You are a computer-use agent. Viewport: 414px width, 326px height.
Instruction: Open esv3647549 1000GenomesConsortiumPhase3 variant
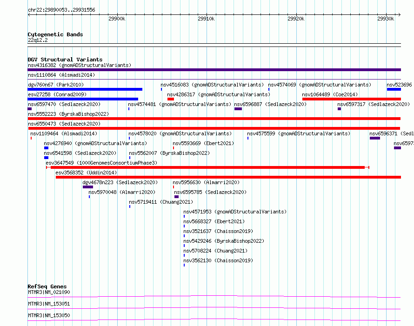(x=101, y=163)
